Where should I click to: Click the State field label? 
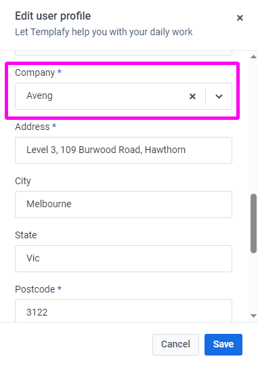tap(26, 235)
